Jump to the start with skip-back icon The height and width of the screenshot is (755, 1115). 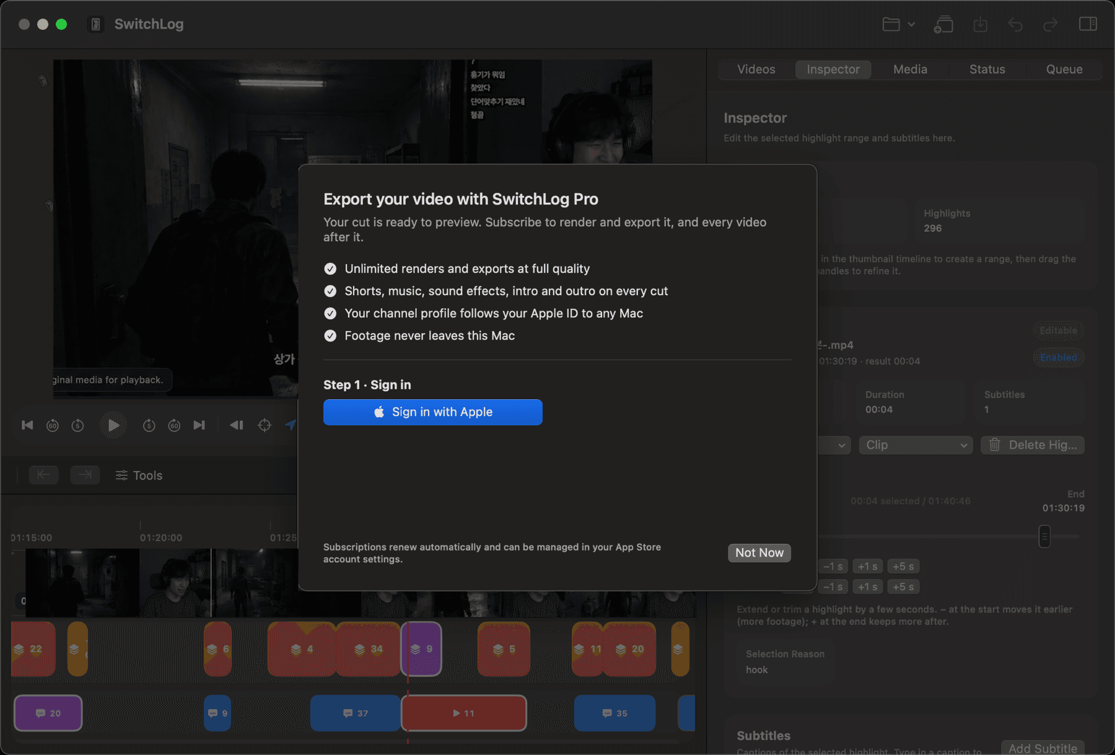(x=27, y=425)
